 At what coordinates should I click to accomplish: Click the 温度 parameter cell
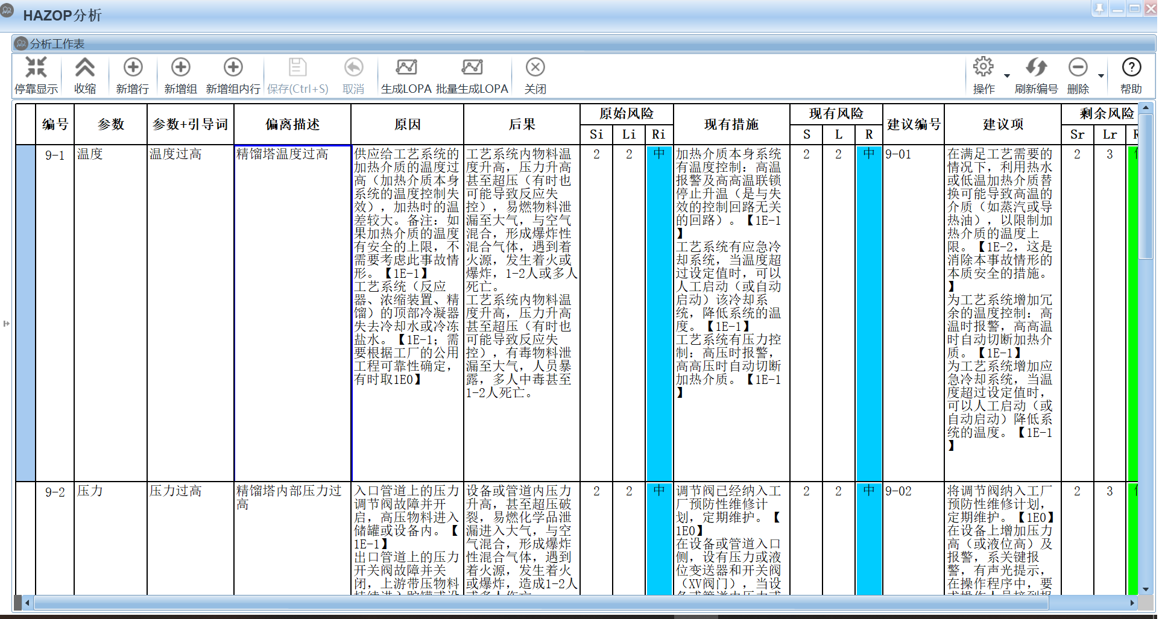111,313
